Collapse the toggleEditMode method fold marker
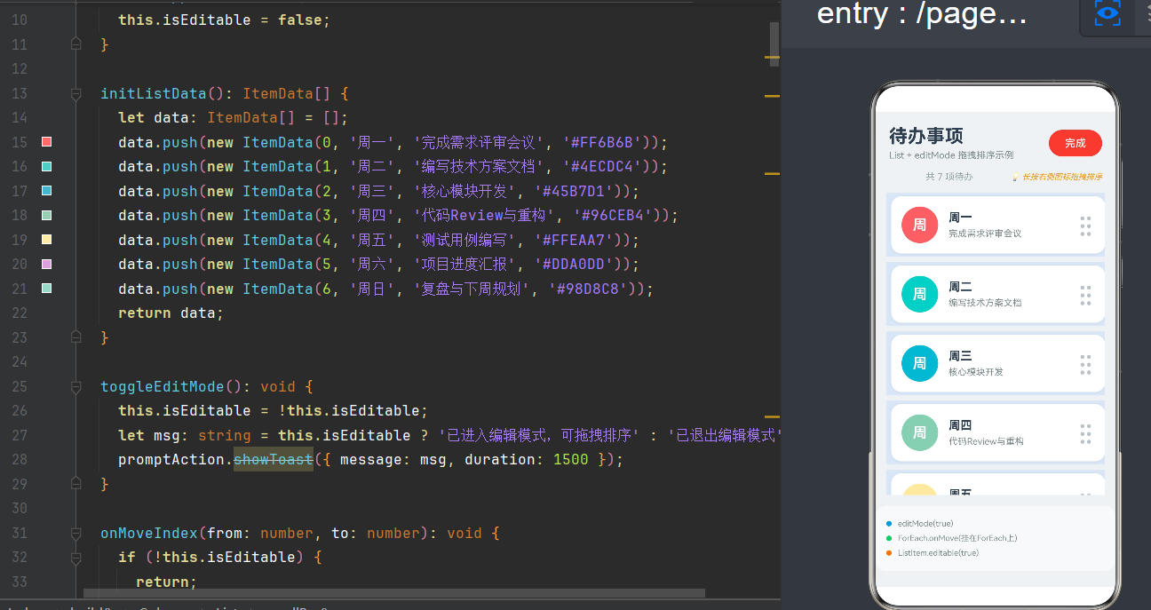1151x610 pixels. point(76,386)
